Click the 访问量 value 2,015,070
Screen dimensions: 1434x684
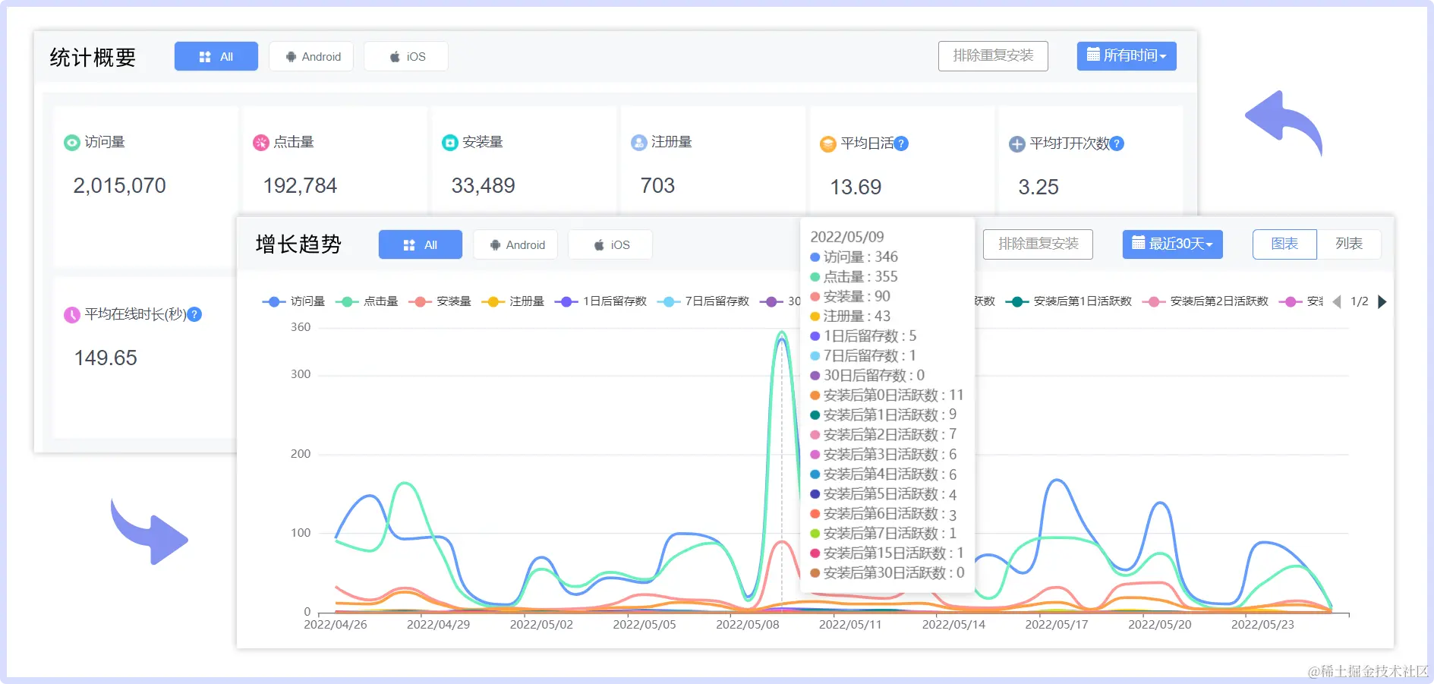[119, 186]
